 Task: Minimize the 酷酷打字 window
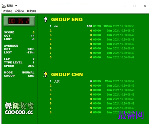click(x=124, y=6)
